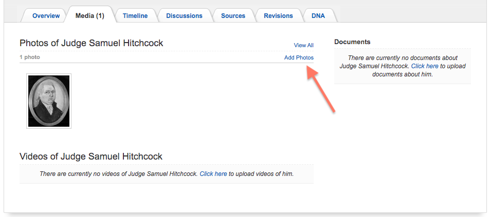Click the red arrow annotation
491x217 pixels.
pos(322,91)
